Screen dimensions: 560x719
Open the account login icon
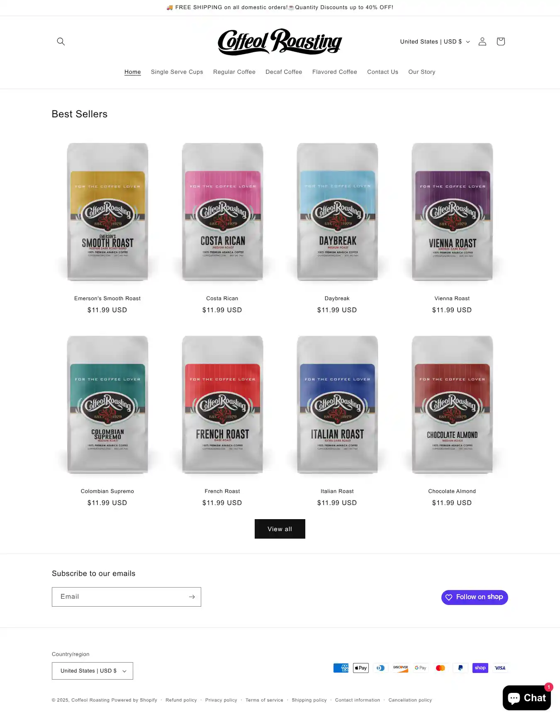[482, 41]
